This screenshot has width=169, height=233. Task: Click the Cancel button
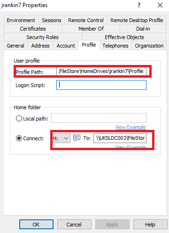click(x=74, y=225)
